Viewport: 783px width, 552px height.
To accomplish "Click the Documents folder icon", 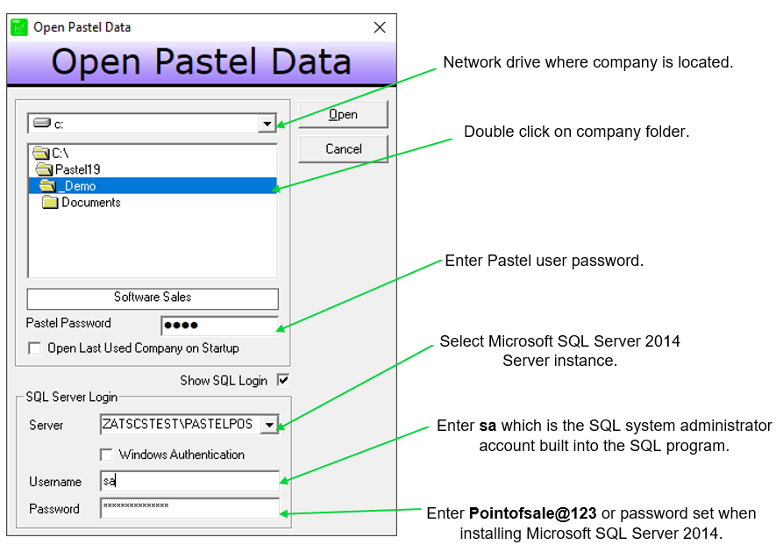I will (x=48, y=203).
